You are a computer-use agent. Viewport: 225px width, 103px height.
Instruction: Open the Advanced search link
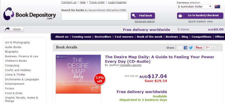[x=145, y=21]
